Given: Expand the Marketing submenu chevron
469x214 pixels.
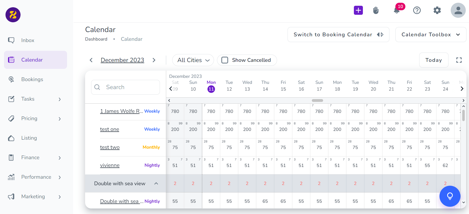Looking at the screenshot, I should [60, 197].
